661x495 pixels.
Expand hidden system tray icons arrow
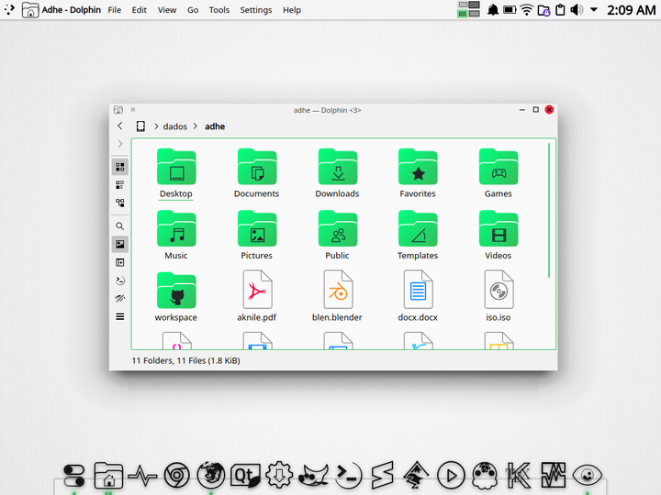coord(594,9)
